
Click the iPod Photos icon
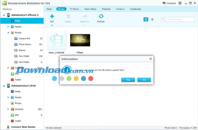tap(12, 103)
